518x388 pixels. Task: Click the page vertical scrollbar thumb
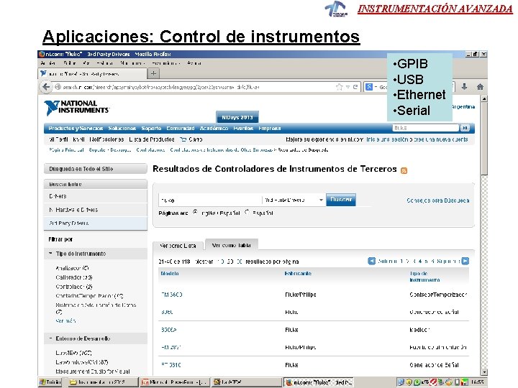(x=484, y=139)
